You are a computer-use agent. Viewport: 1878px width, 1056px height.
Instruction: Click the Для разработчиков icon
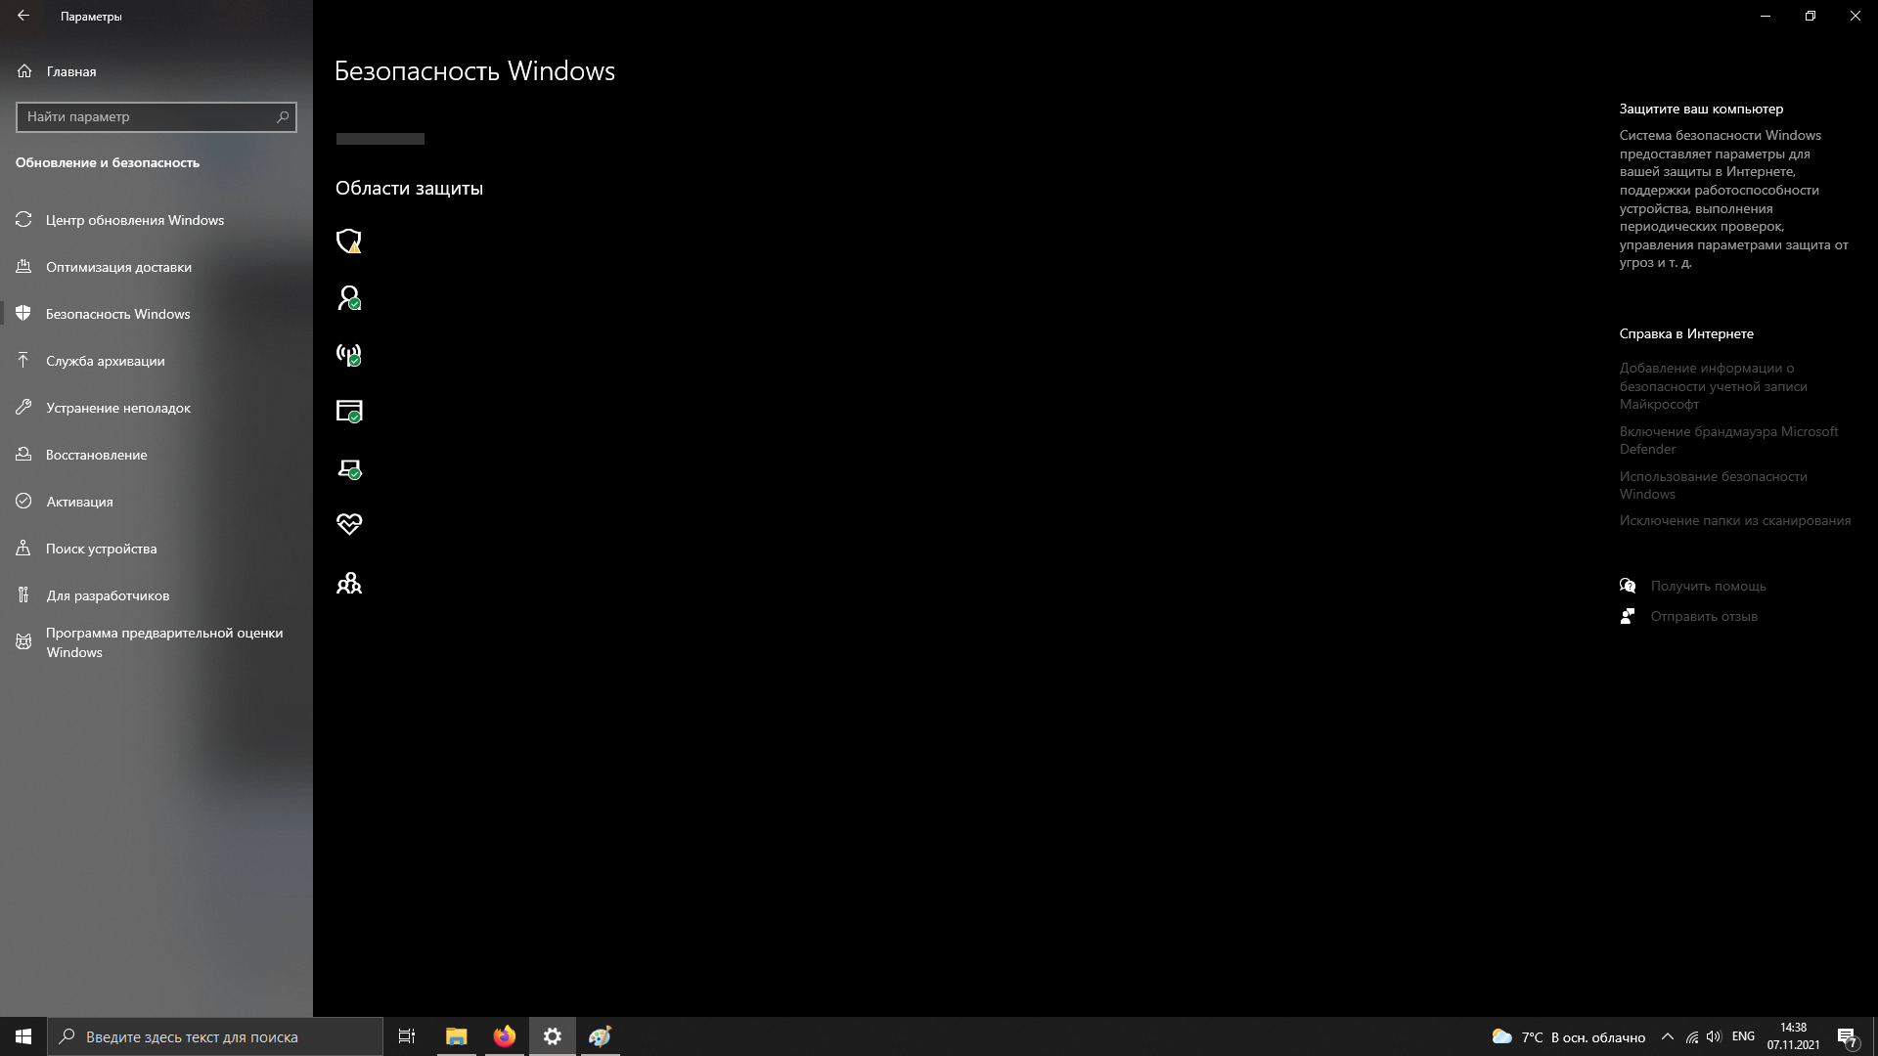click(24, 595)
